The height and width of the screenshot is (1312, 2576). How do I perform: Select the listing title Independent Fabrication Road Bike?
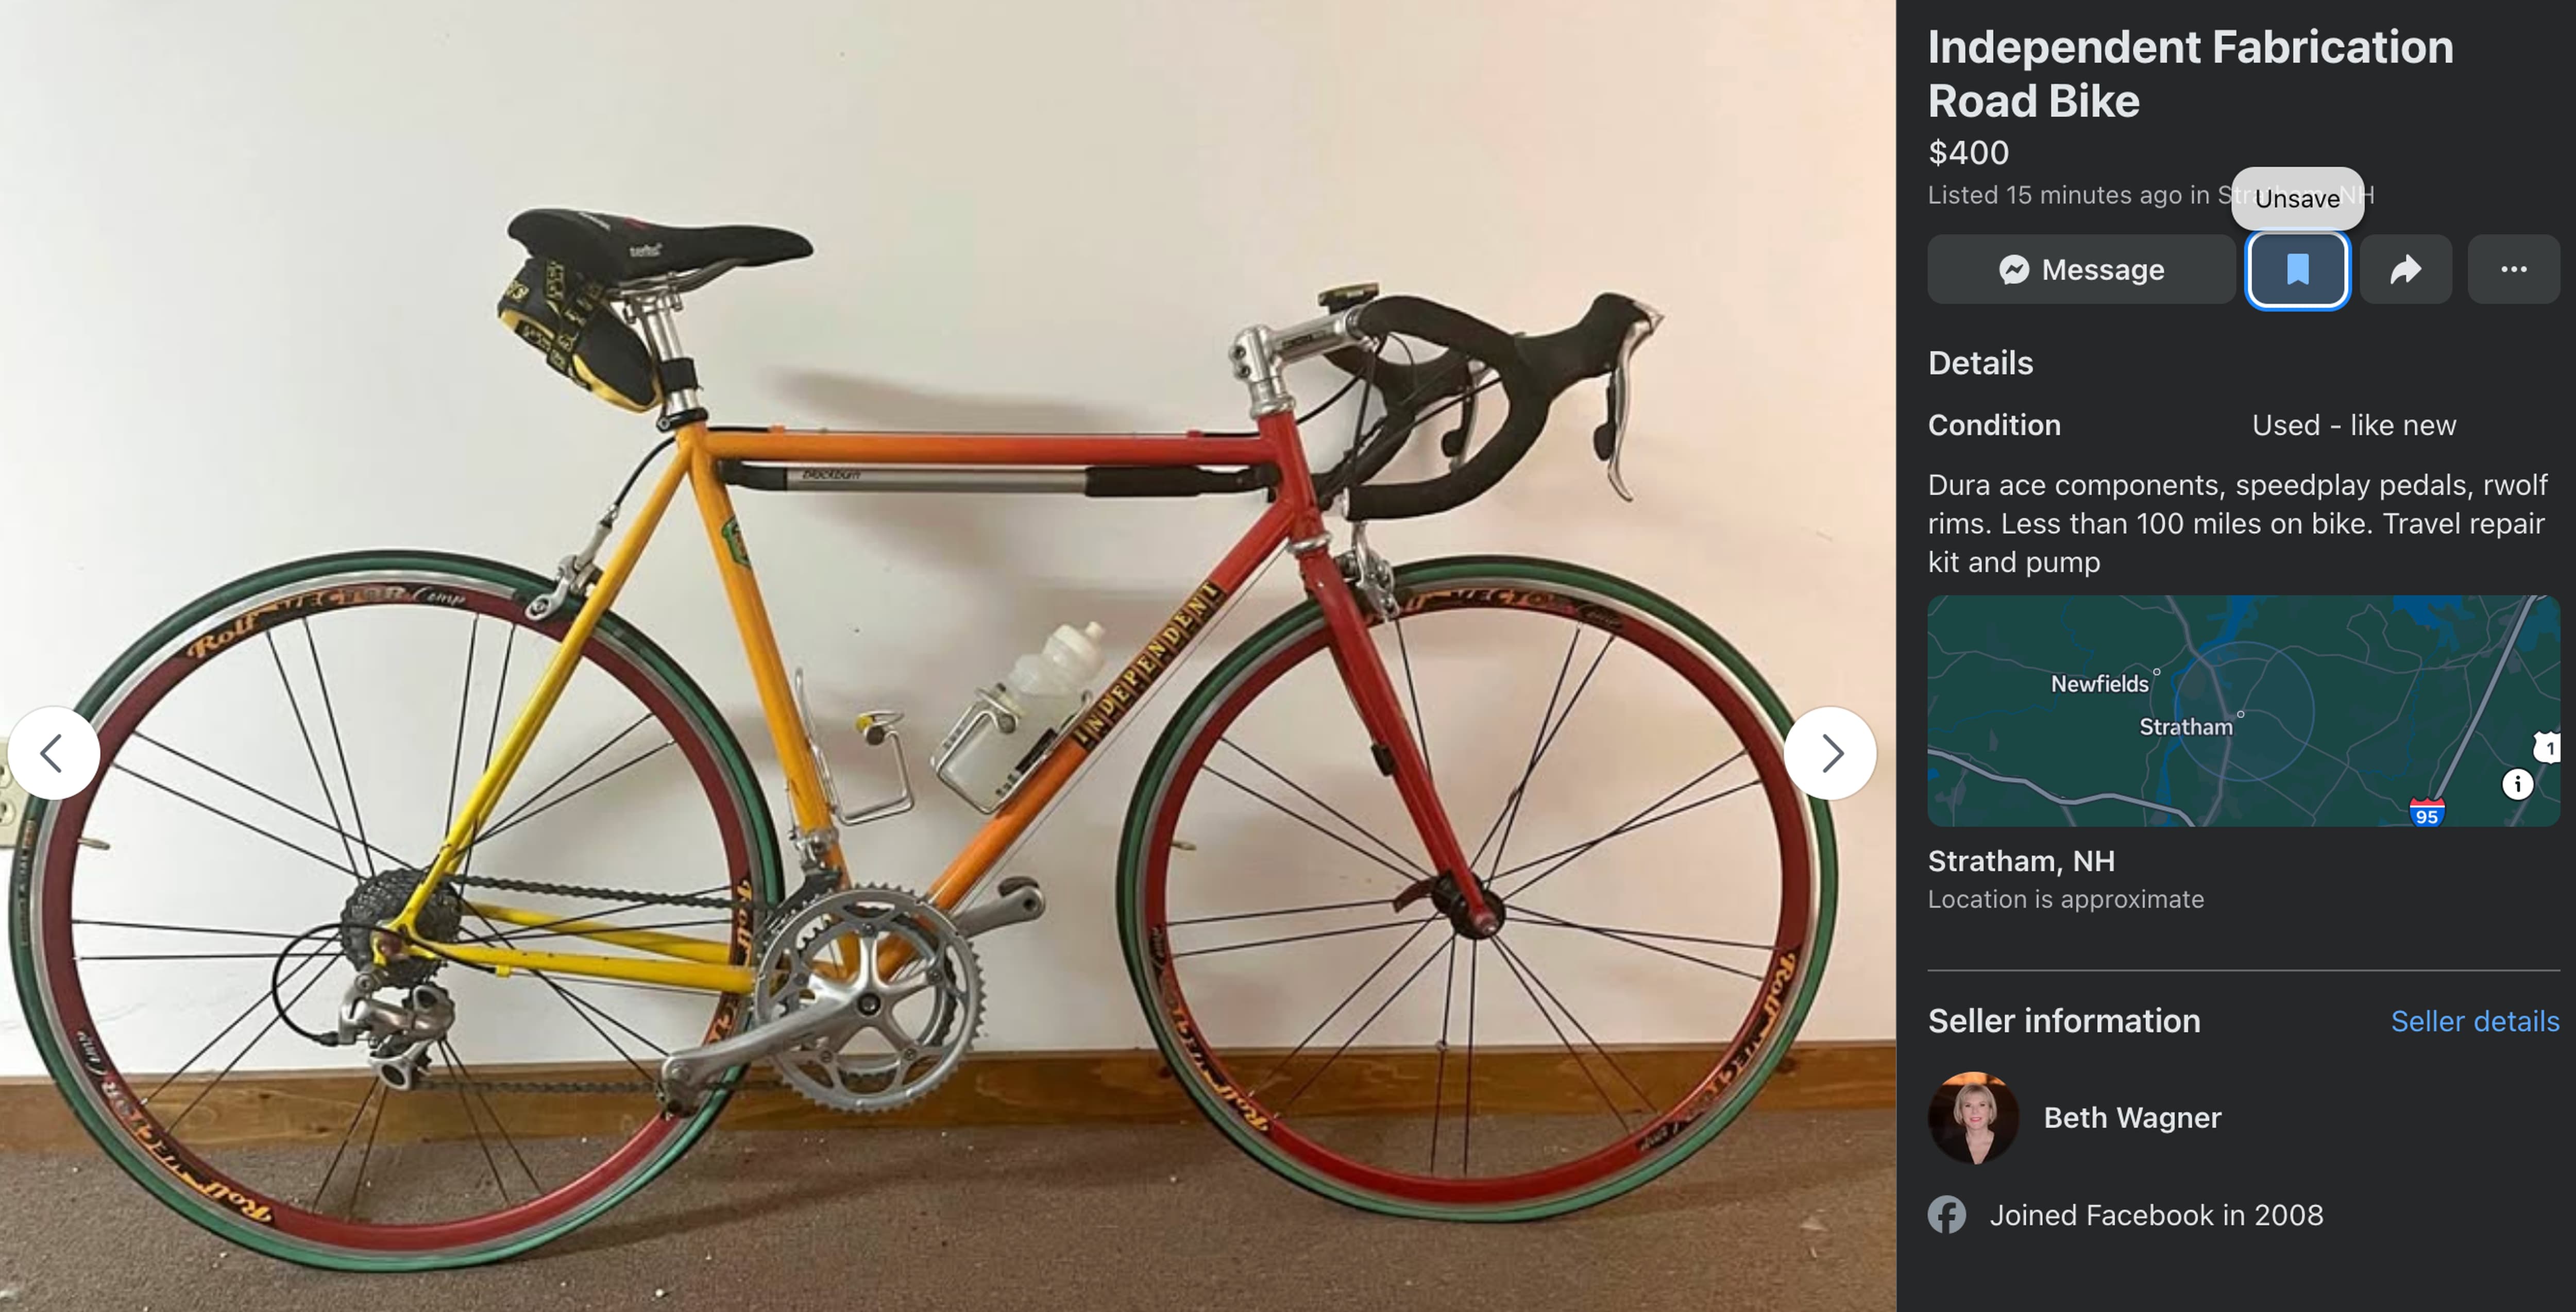(x=2190, y=74)
